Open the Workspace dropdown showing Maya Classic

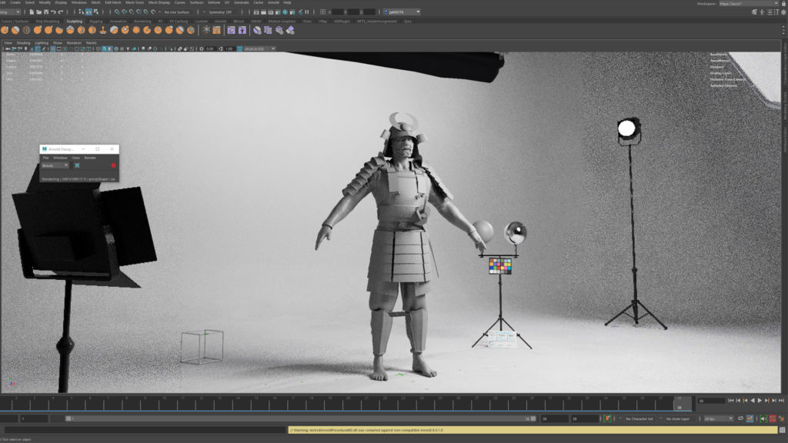click(x=746, y=3)
